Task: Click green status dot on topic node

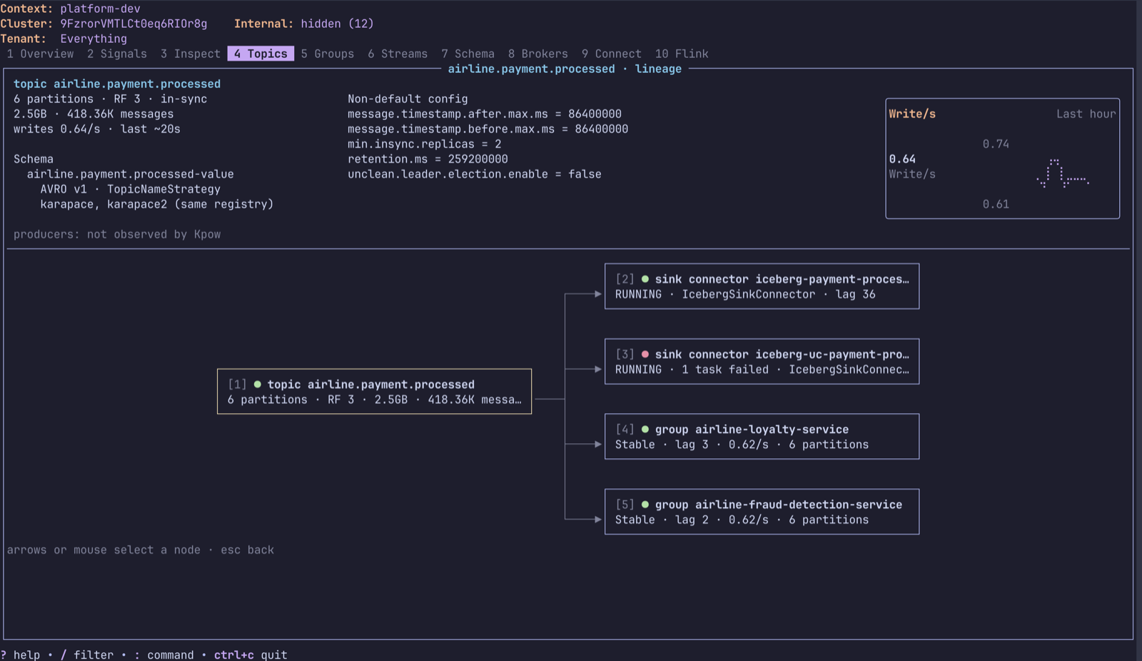Action: 258,384
